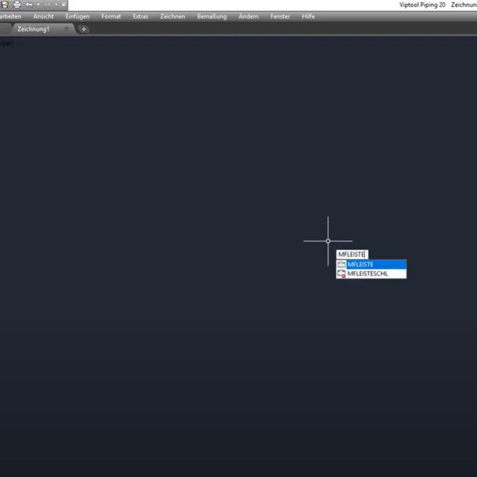The image size is (477, 477).
Task: Click the Redo arrow icon
Action: (47, 5)
